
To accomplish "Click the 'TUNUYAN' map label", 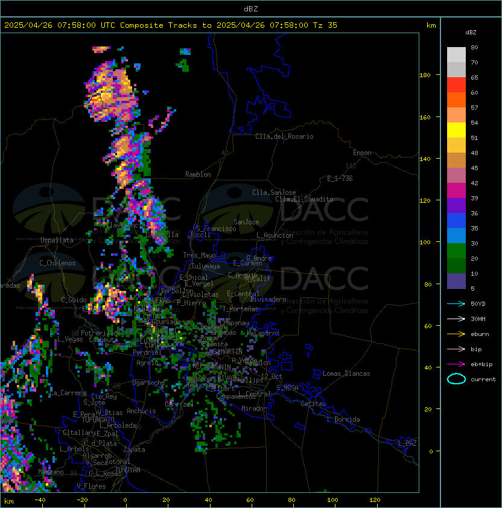I will (128, 470).
